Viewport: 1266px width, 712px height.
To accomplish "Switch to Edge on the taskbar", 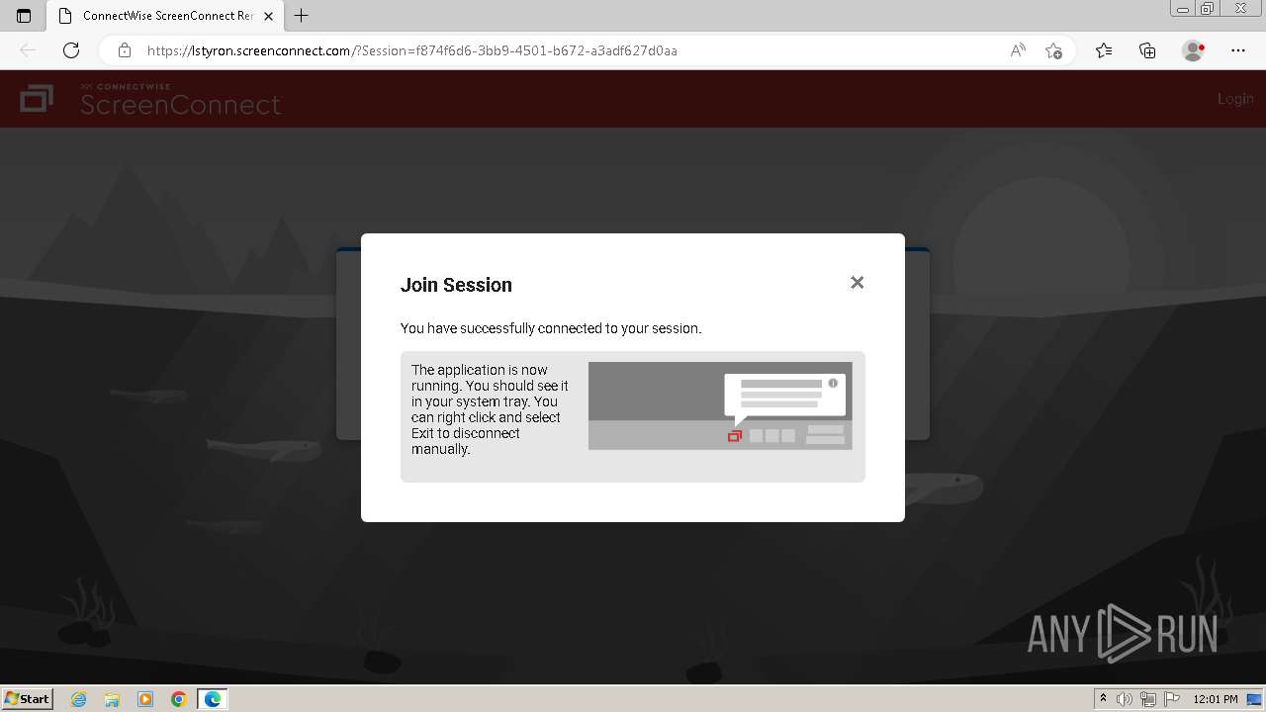I will click(x=213, y=699).
